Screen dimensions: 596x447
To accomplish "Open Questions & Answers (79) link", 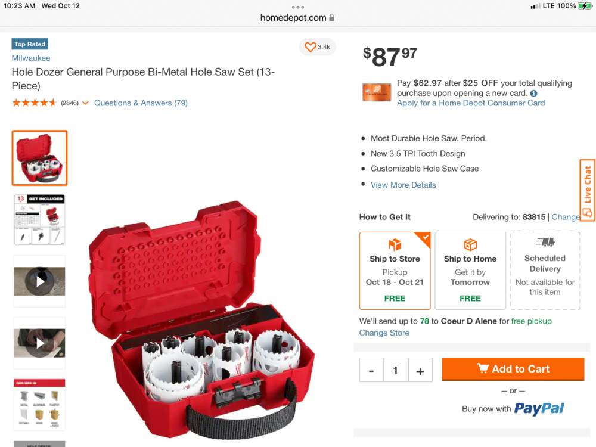I will click(x=141, y=103).
